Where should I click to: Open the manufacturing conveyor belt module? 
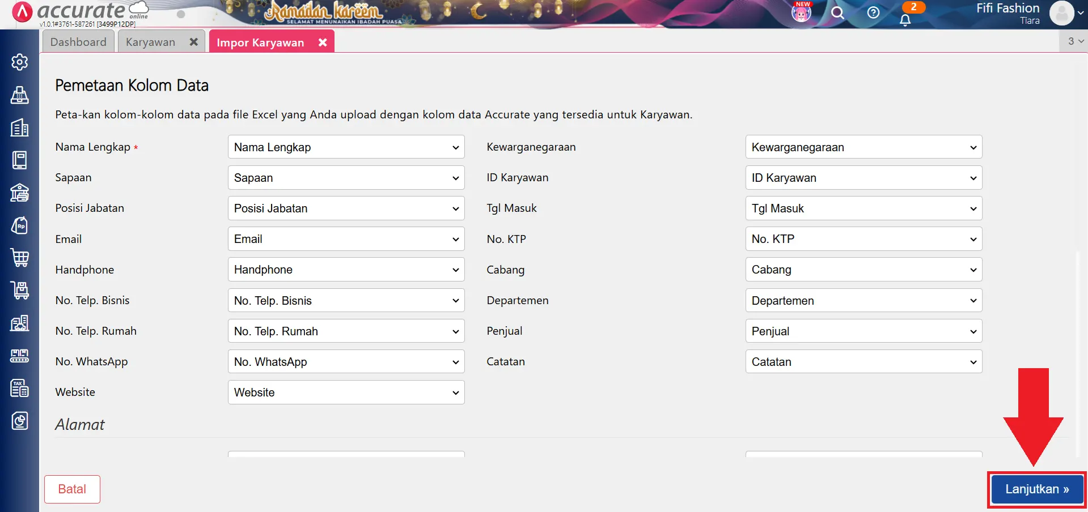coord(20,356)
